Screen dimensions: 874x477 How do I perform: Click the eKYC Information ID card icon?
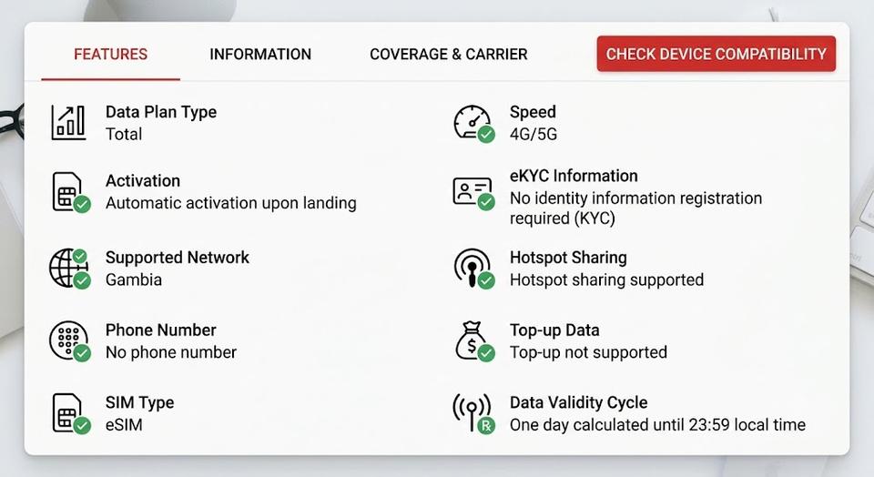click(473, 194)
